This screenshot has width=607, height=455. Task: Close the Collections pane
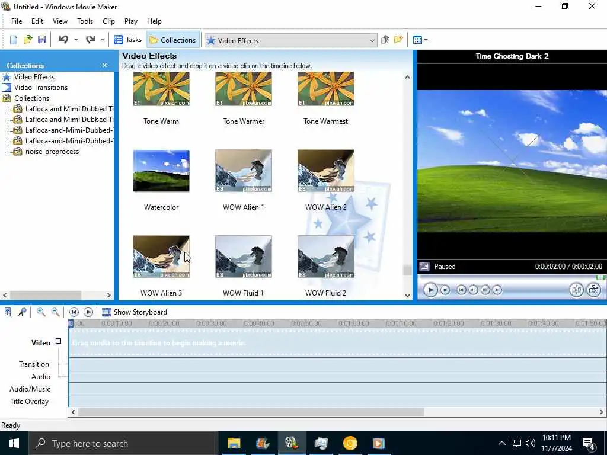click(x=104, y=65)
